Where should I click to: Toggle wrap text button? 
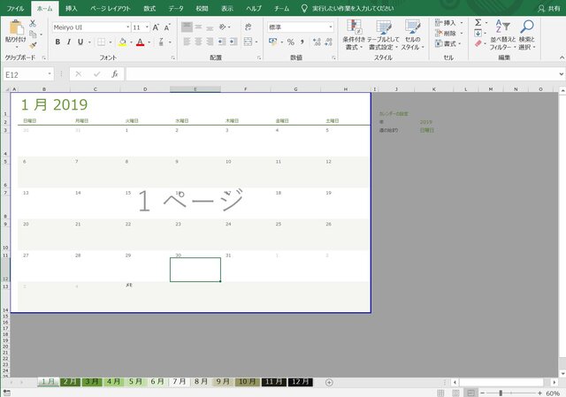pyautogui.click(x=248, y=27)
